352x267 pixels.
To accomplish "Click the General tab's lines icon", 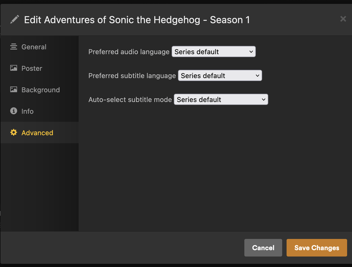I will point(13,47).
